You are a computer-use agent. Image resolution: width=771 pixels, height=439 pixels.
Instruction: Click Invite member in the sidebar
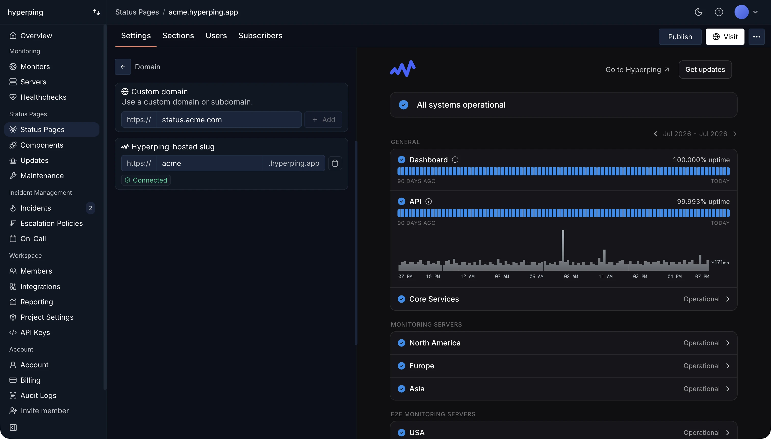(39, 411)
